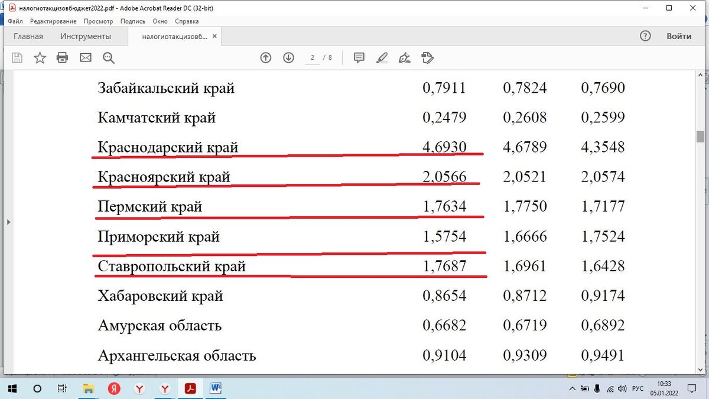Switch to Microsoft Word taskbar icon
Image resolution: width=709 pixels, height=399 pixels.
[x=216, y=388]
